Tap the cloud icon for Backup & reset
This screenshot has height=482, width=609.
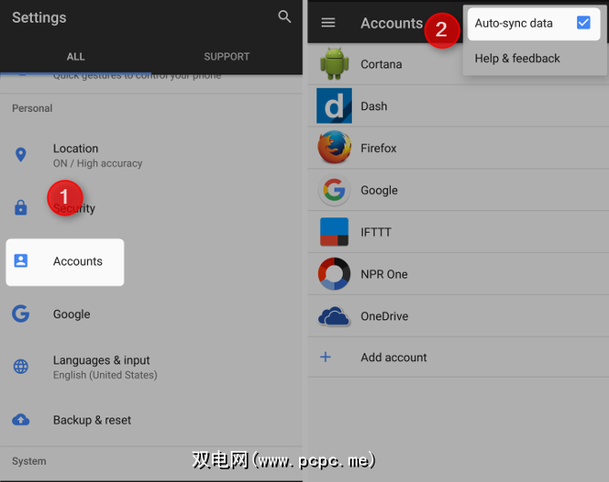tap(21, 420)
